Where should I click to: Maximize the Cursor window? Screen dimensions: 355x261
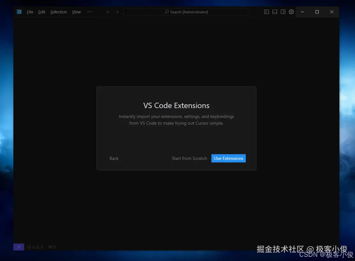317,12
